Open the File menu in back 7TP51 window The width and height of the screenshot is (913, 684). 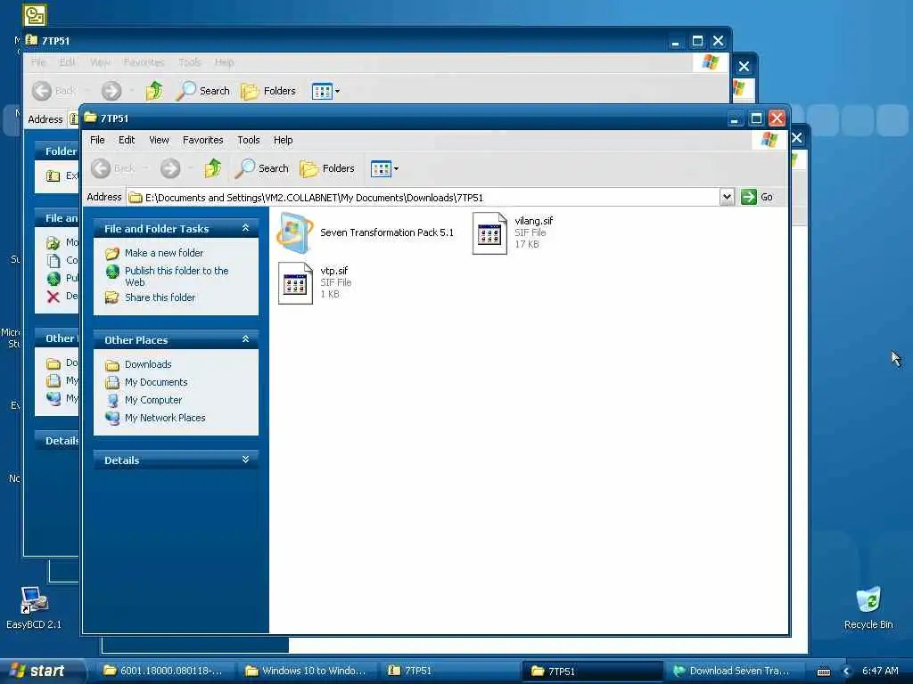[38, 62]
